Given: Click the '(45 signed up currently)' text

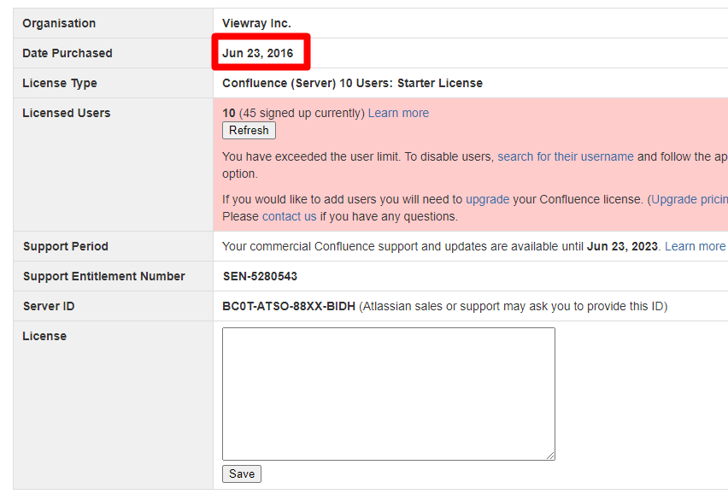Looking at the screenshot, I should click(x=302, y=114).
